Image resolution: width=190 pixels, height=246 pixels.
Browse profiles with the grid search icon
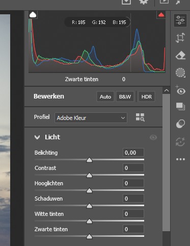tap(140, 117)
